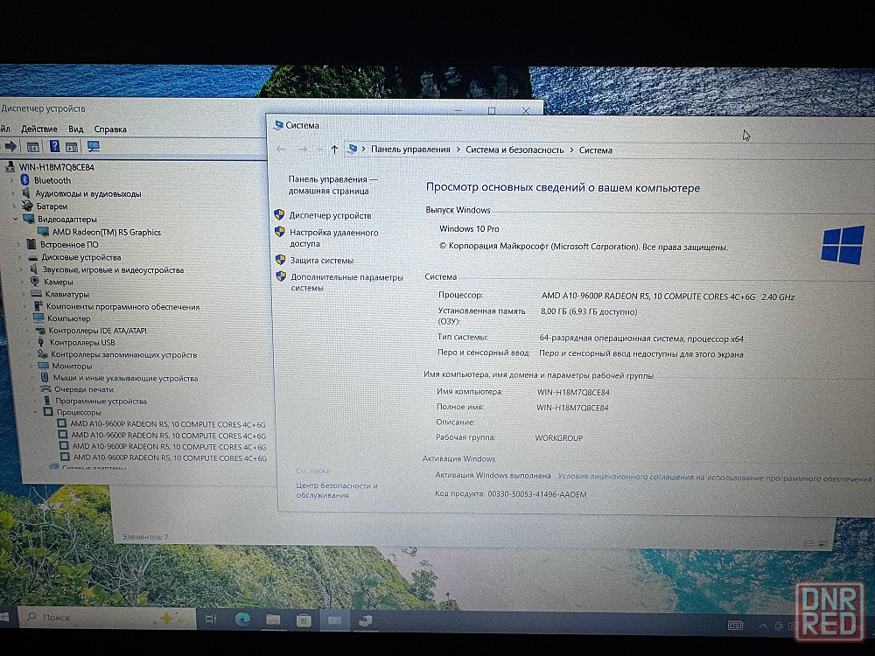Viewport: 875px width, 656px height.
Task: Expand the Батареи node
Action: click(15, 206)
